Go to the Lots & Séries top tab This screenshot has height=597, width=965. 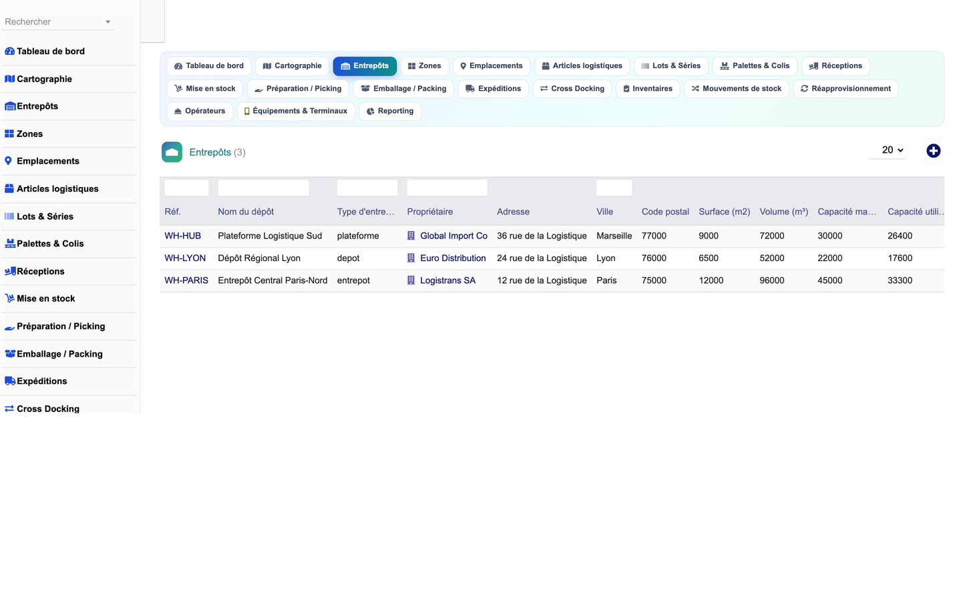coord(671,66)
